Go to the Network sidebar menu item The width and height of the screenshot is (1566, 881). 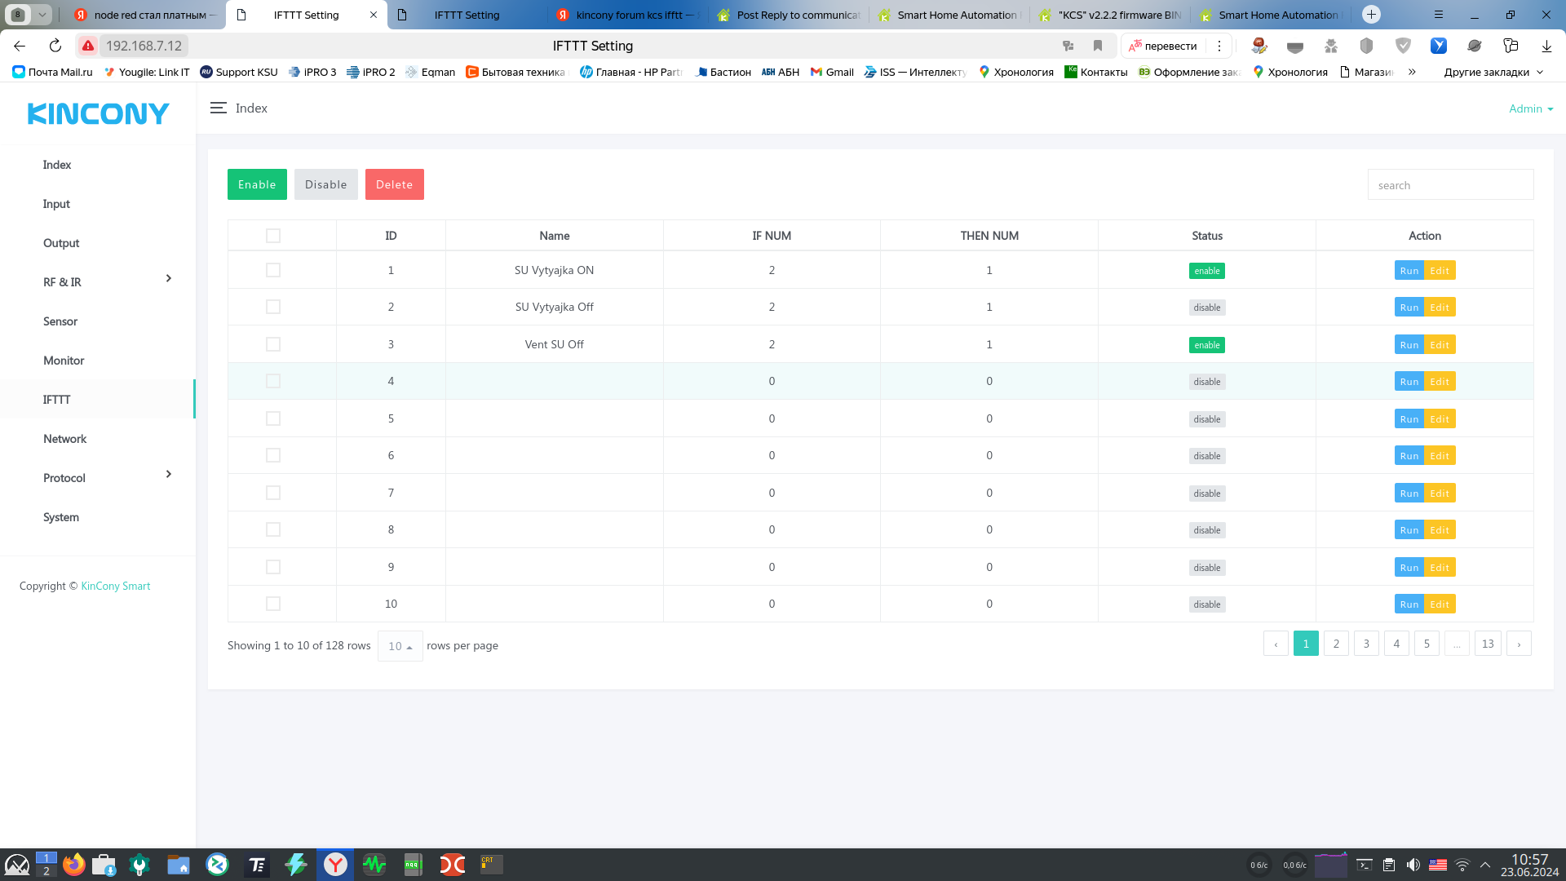[64, 439]
